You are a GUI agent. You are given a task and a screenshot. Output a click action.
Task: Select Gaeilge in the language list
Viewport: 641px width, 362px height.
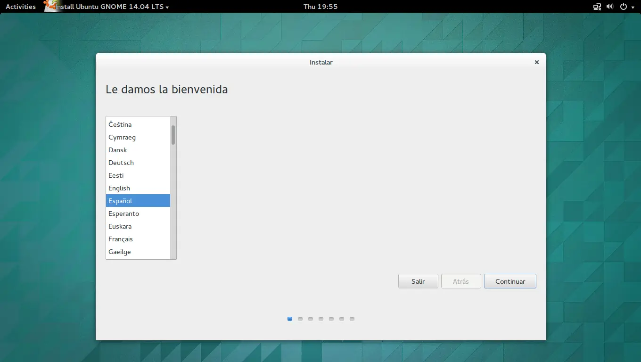[138, 252]
